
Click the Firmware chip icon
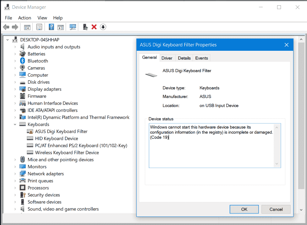tap(23, 96)
